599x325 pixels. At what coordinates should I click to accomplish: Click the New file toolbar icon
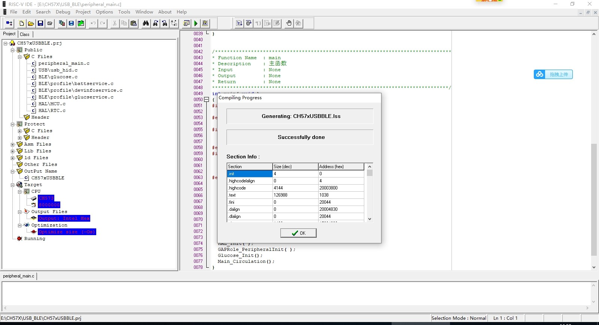21,23
